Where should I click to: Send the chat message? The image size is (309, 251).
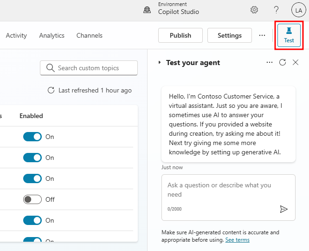click(283, 209)
